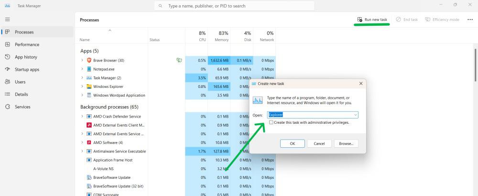
Task: Go to the Users tab
Action: (37, 82)
